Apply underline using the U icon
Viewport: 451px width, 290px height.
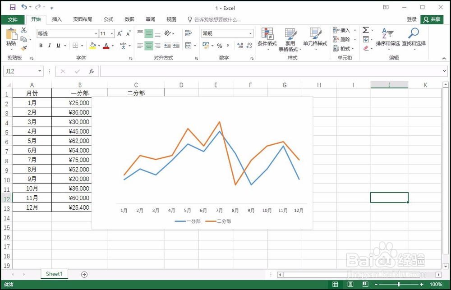click(x=58, y=45)
